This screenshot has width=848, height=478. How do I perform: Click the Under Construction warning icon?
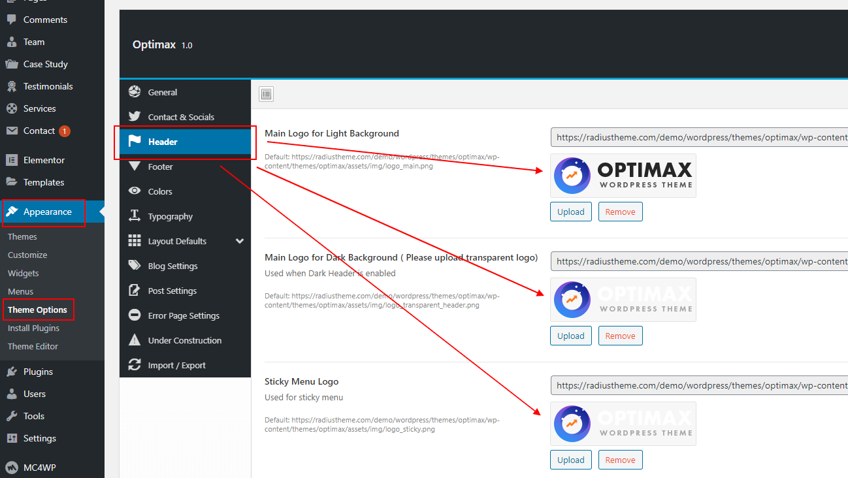pyautogui.click(x=135, y=340)
